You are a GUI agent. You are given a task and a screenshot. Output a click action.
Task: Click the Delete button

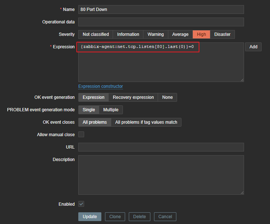click(139, 217)
